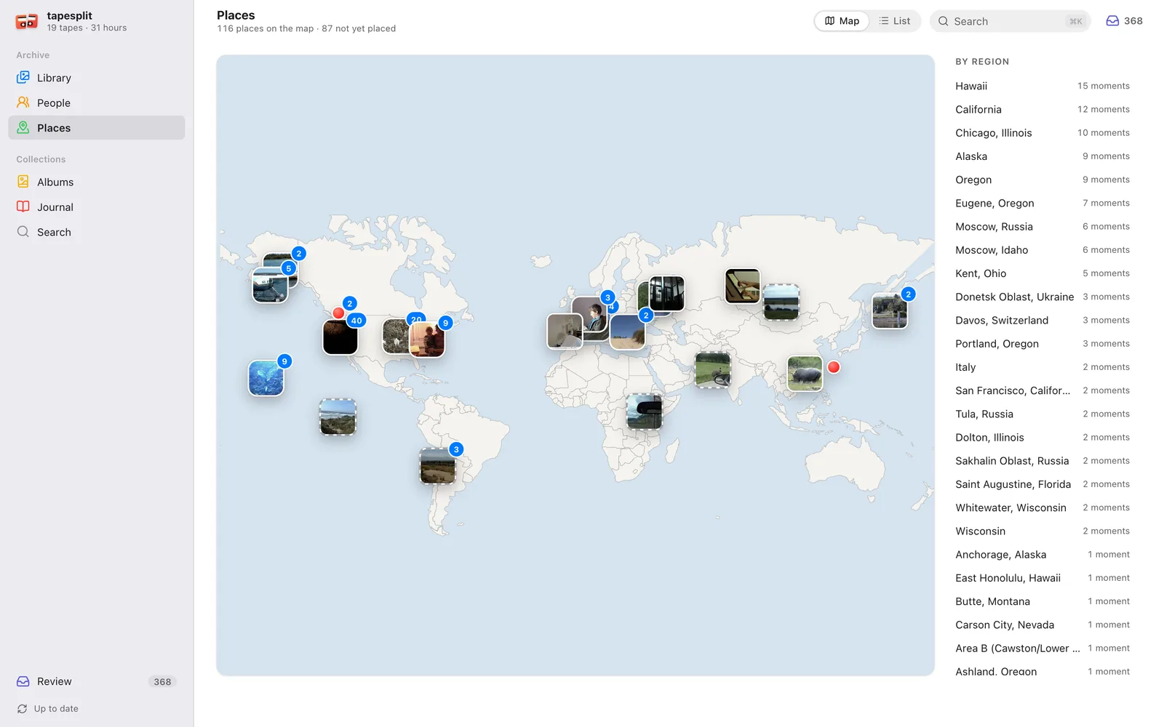The height and width of the screenshot is (727, 1164).
Task: Click the 40 cluster badge on the map
Action: point(356,321)
